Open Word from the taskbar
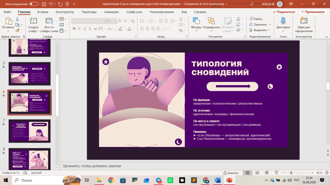This screenshot has width=330, height=185. point(217,180)
